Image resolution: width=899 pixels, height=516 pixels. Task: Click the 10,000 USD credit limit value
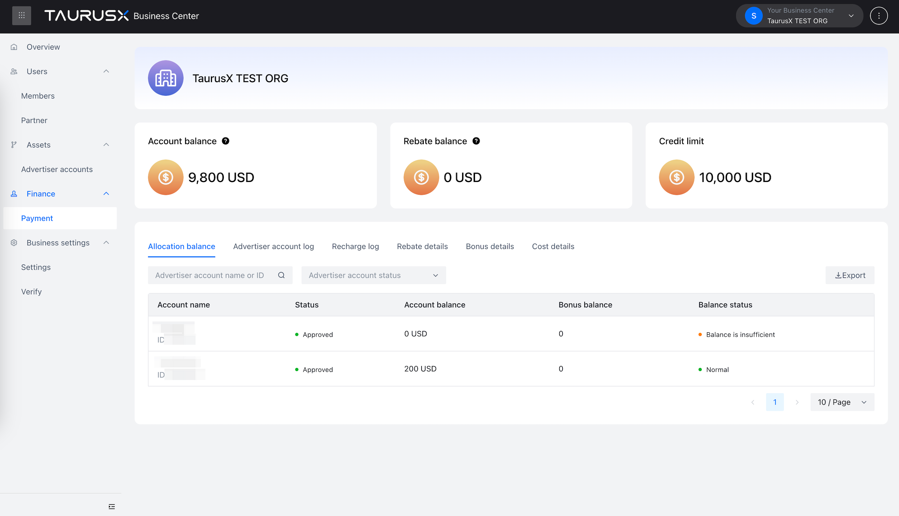(735, 177)
